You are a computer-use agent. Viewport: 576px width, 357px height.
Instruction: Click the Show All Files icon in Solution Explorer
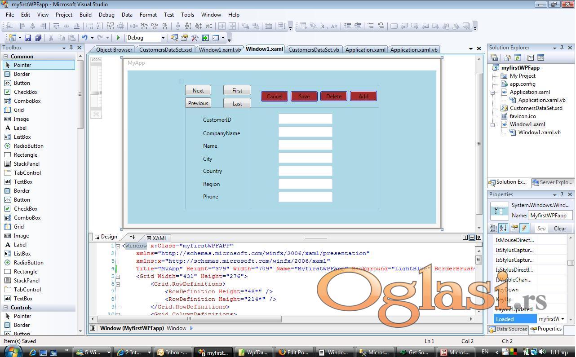pyautogui.click(x=507, y=57)
